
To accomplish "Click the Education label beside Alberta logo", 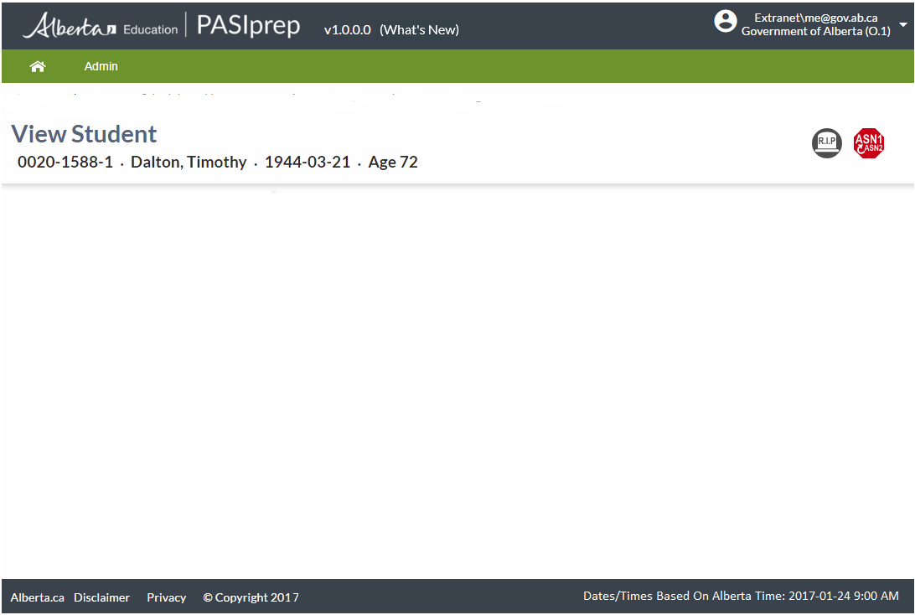I will click(x=150, y=29).
